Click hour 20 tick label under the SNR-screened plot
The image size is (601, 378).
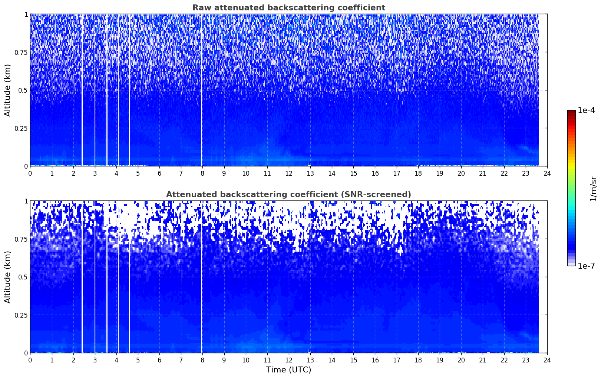461,360
